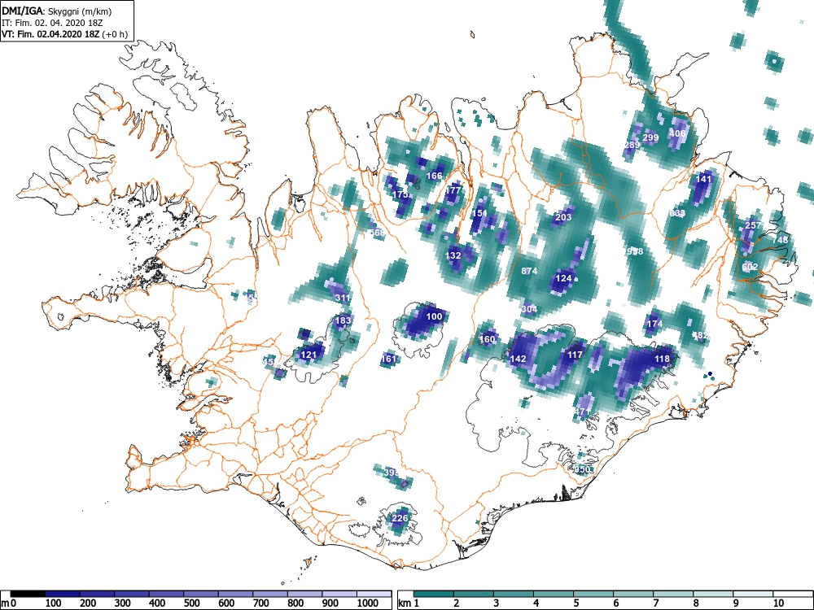
Task: Select the 183 value label
Action: pyautogui.click(x=344, y=320)
